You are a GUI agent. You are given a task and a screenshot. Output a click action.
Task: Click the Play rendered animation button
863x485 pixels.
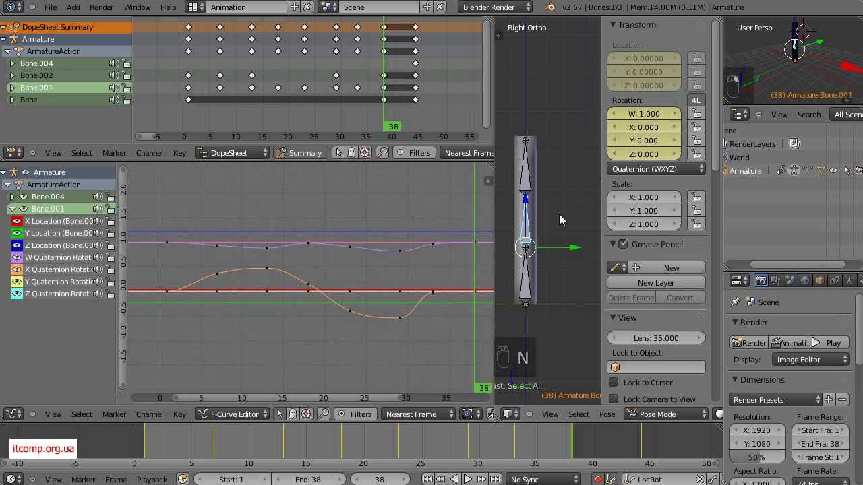point(829,343)
